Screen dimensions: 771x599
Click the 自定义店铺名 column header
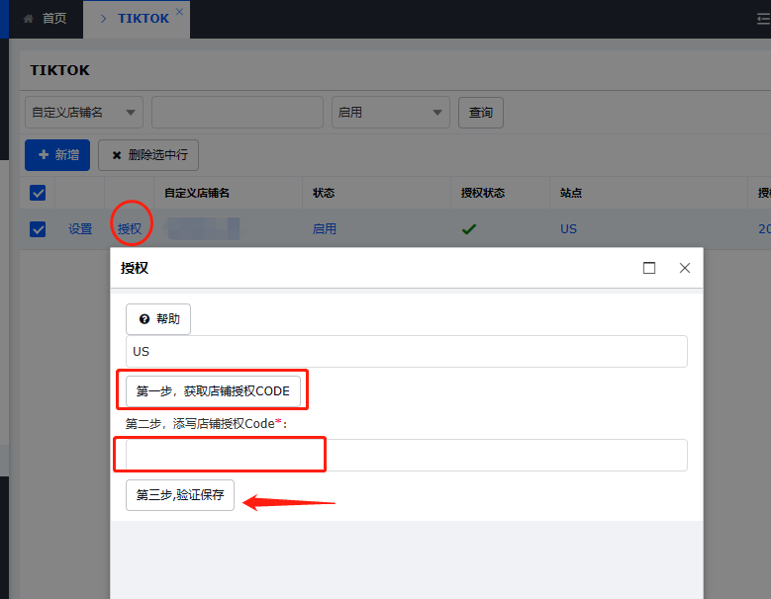tap(197, 193)
